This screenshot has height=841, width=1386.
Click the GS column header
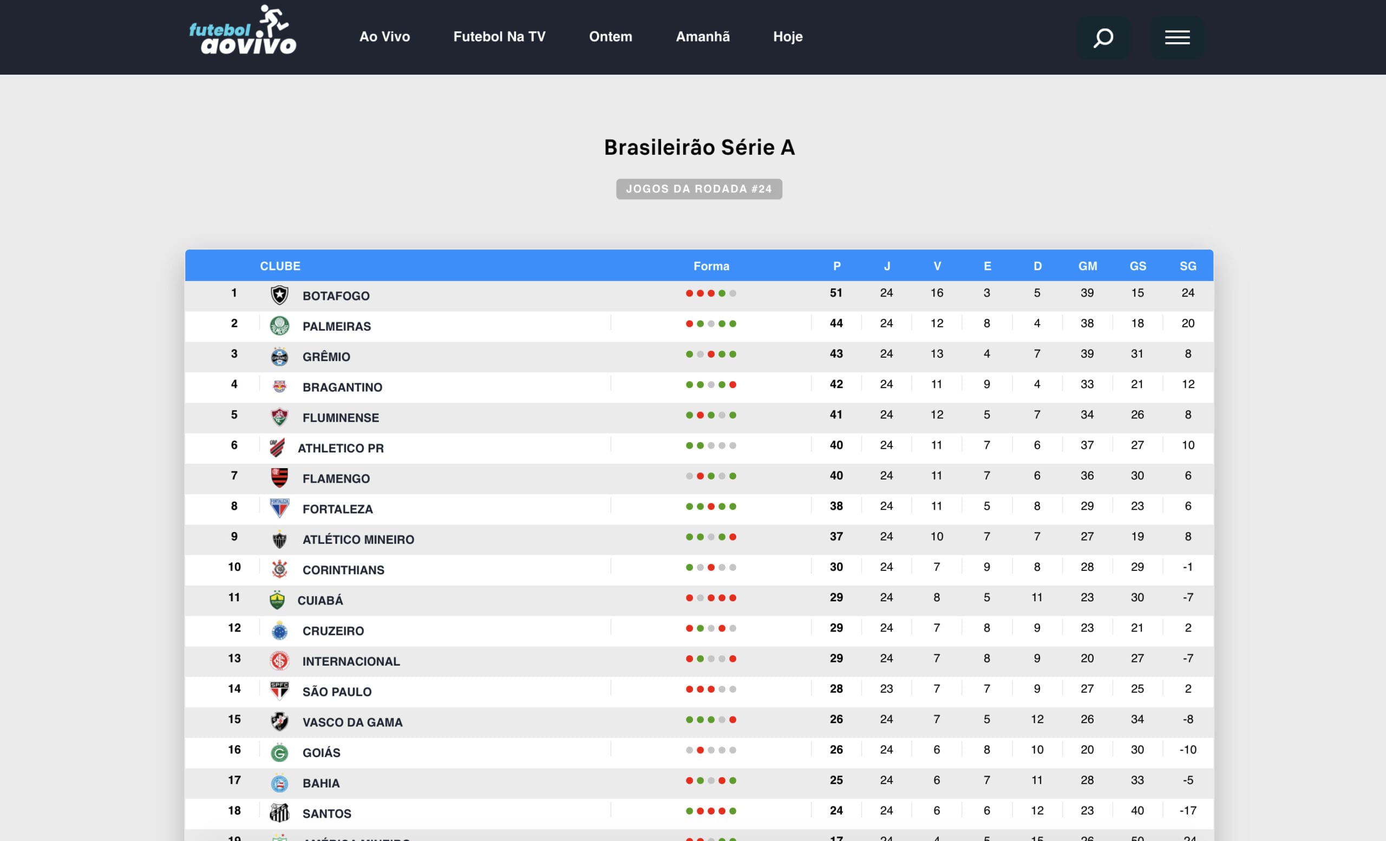pos(1137,266)
